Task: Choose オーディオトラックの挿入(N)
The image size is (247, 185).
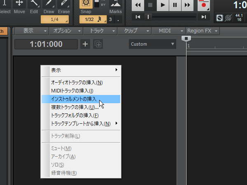Action: click(81, 83)
